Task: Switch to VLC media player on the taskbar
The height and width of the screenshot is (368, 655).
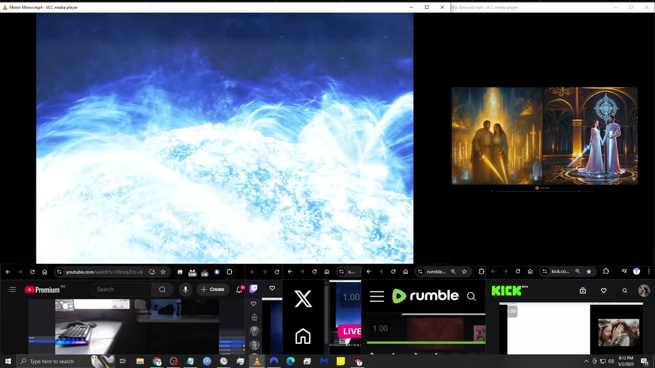Action: pyautogui.click(x=257, y=361)
